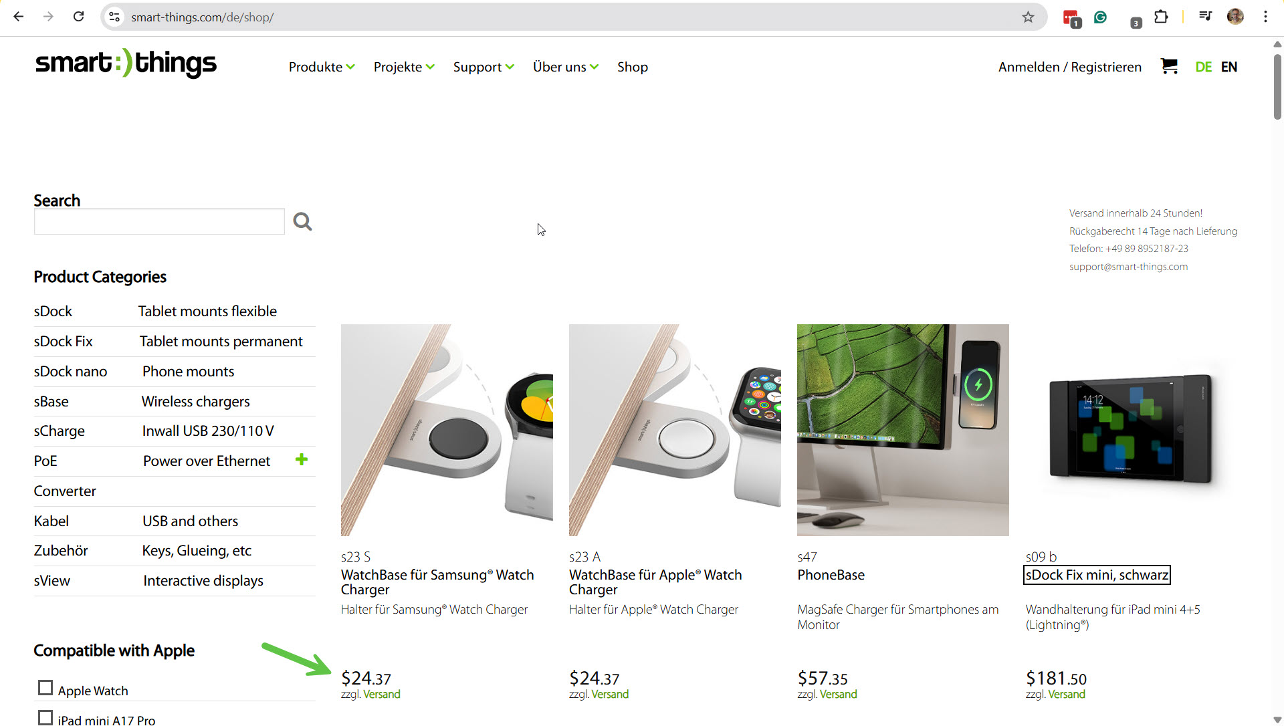Check the Apple Watch checkbox

[x=45, y=688]
